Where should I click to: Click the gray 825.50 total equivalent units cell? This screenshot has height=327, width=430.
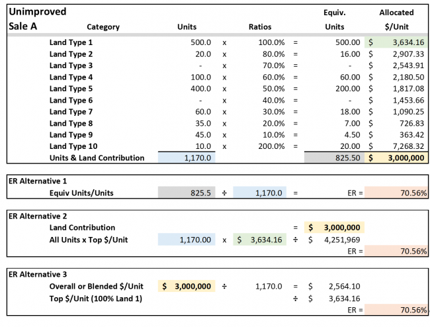point(333,158)
